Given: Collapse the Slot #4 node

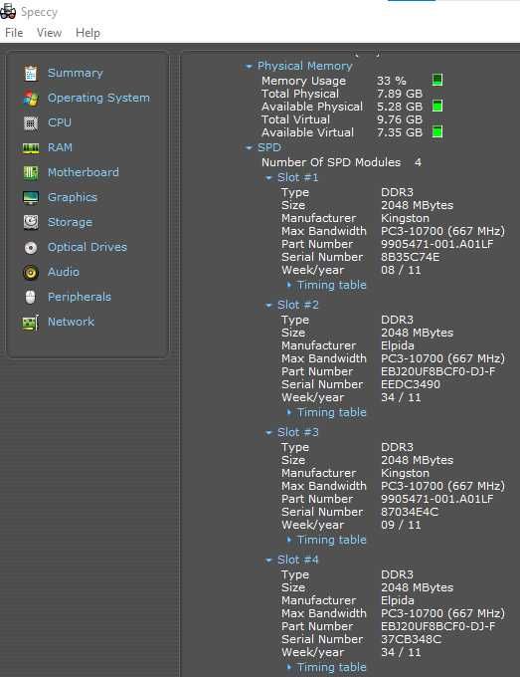Looking at the screenshot, I should pyautogui.click(x=268, y=560).
